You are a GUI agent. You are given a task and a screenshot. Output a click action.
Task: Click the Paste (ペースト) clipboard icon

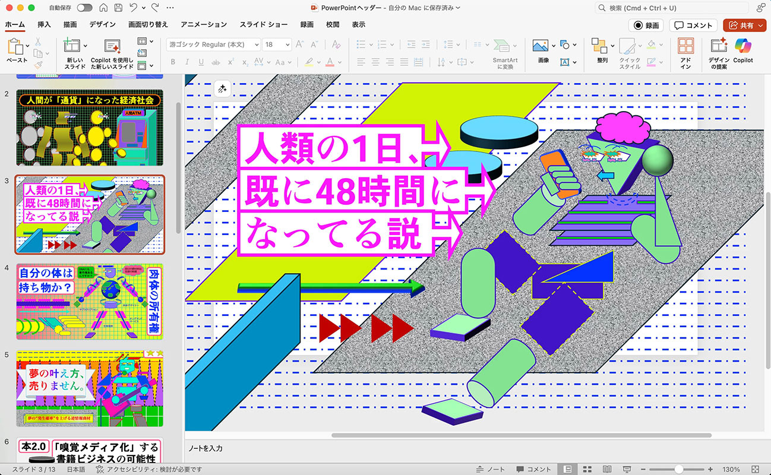tap(15, 47)
